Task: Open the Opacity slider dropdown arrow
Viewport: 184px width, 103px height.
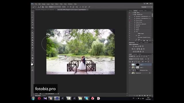Action: 70,7
